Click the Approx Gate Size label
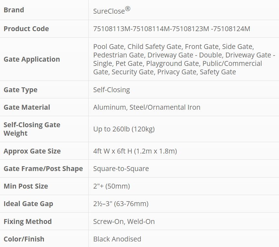 [32, 151]
